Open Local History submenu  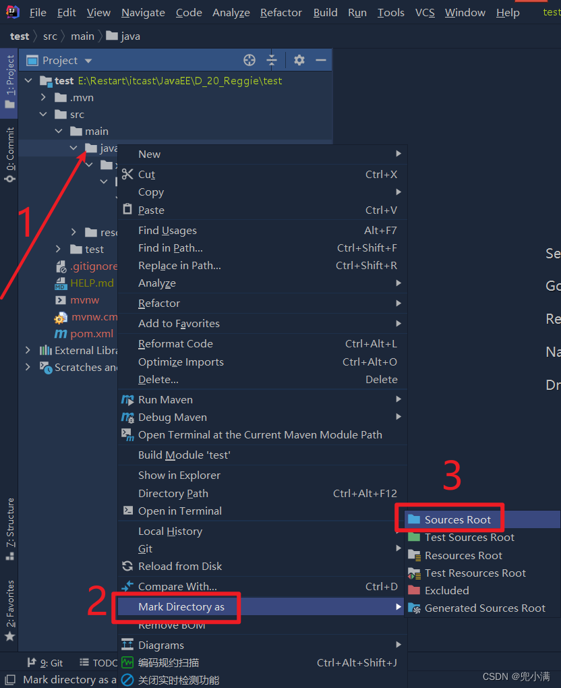coord(262,532)
